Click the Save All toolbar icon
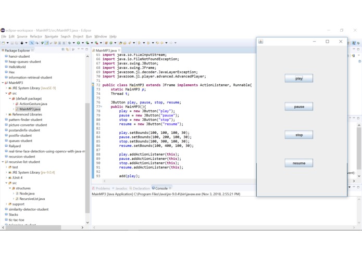The height and width of the screenshot is (257, 362). (16, 43)
